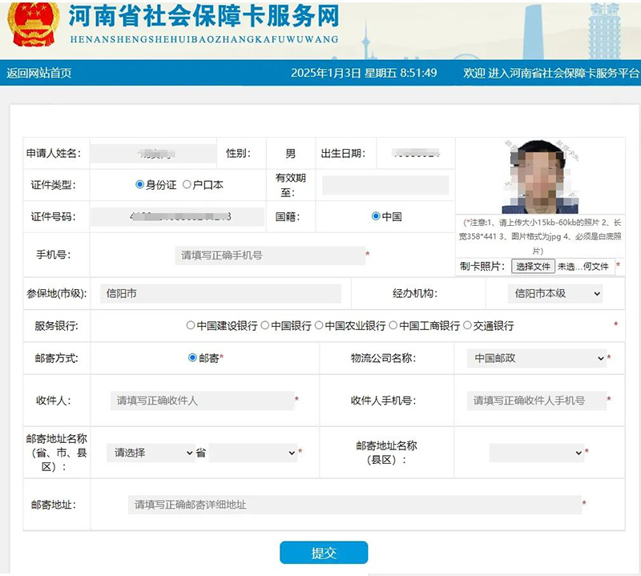The width and height of the screenshot is (641, 576).
Task: Click the 收件人 recipient name field
Action: pyautogui.click(x=202, y=401)
